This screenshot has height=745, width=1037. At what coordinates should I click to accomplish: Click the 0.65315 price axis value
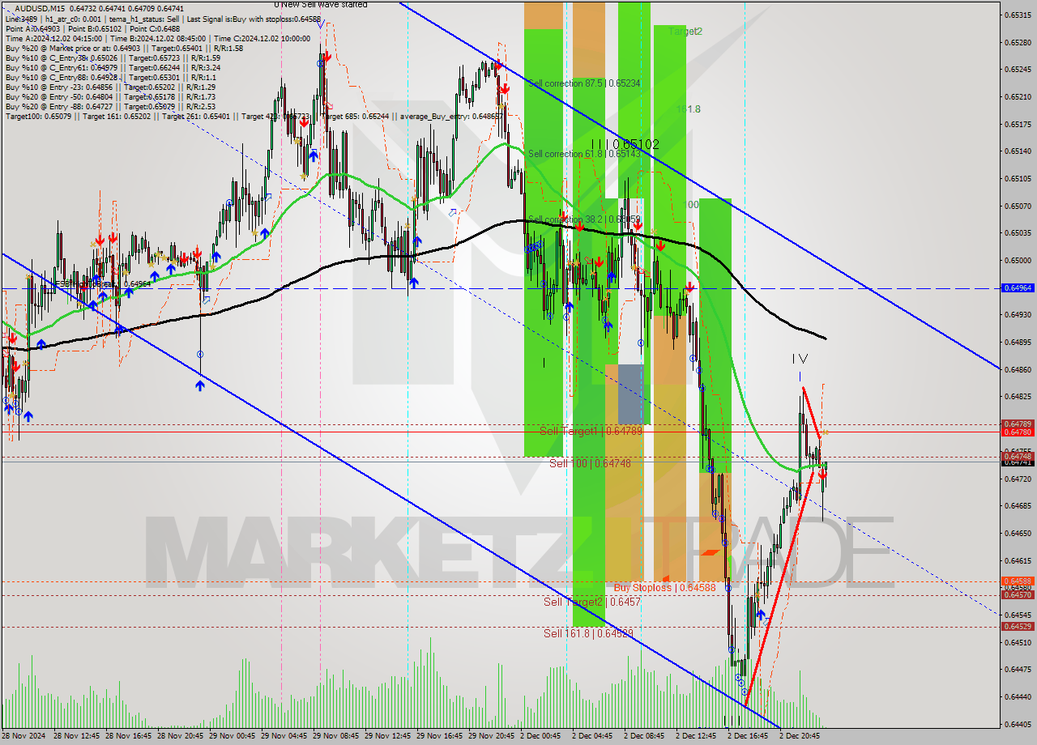click(x=1018, y=15)
